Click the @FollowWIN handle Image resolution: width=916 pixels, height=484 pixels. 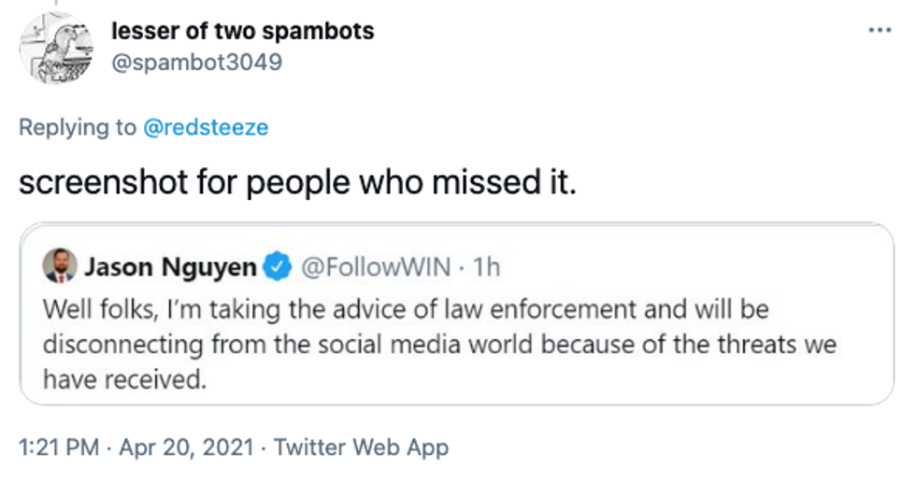[373, 268]
